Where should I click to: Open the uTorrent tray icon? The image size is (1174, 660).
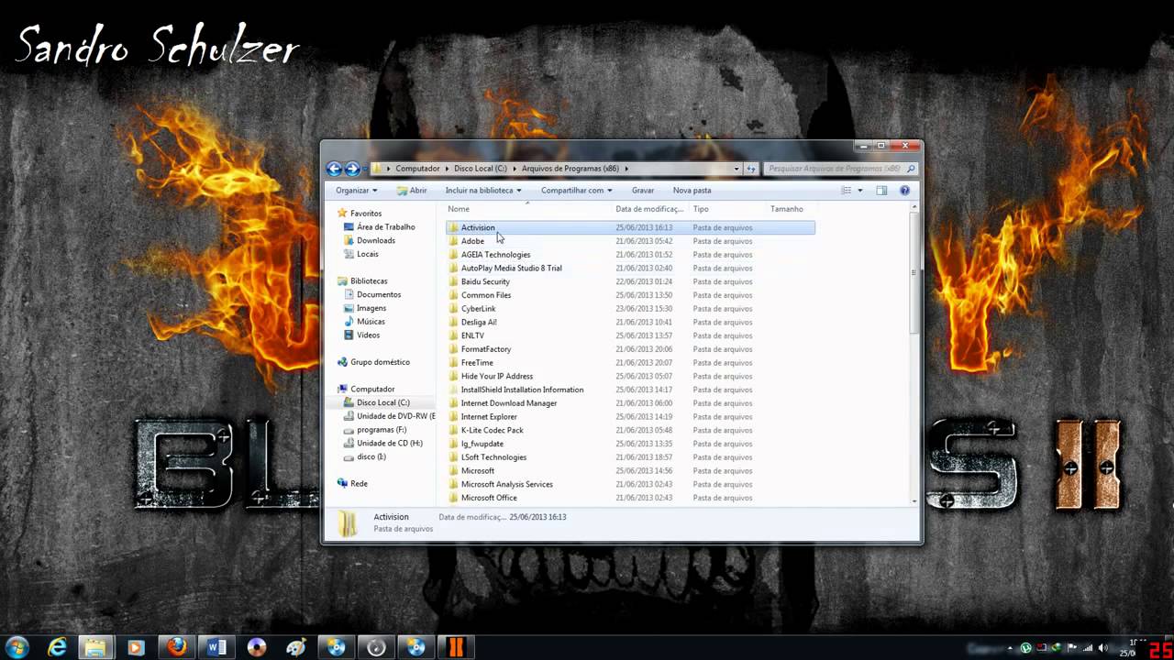[x=1025, y=648]
